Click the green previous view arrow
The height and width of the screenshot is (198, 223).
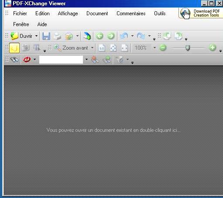tap(99, 36)
